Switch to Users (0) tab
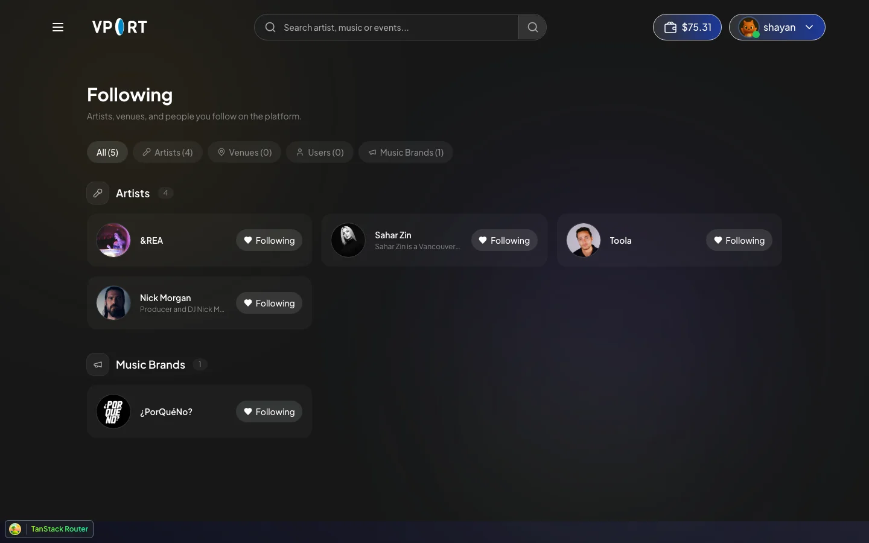This screenshot has height=543, width=869. 320,152
